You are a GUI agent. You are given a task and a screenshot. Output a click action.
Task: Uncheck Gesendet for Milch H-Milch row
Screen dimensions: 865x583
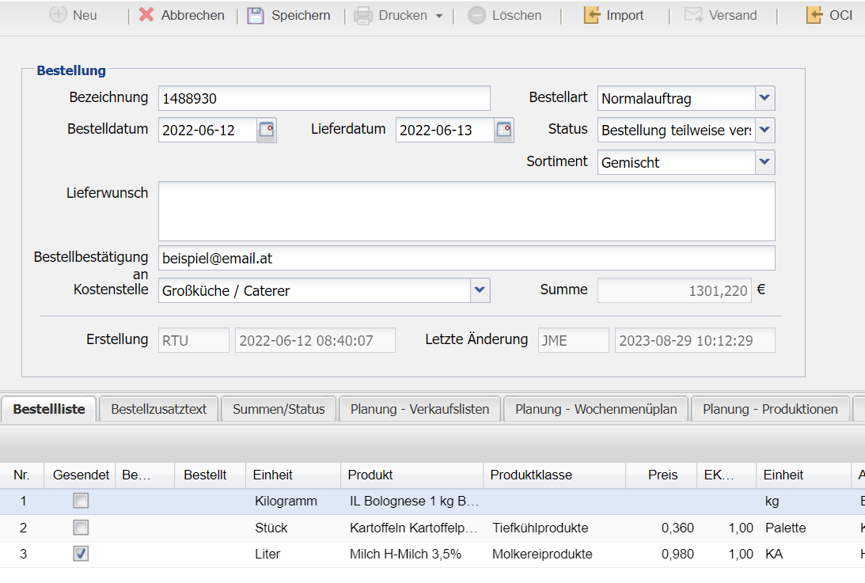pos(81,554)
